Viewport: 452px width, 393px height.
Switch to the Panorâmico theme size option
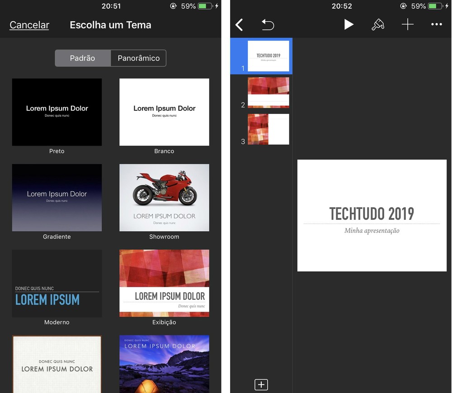click(x=138, y=58)
